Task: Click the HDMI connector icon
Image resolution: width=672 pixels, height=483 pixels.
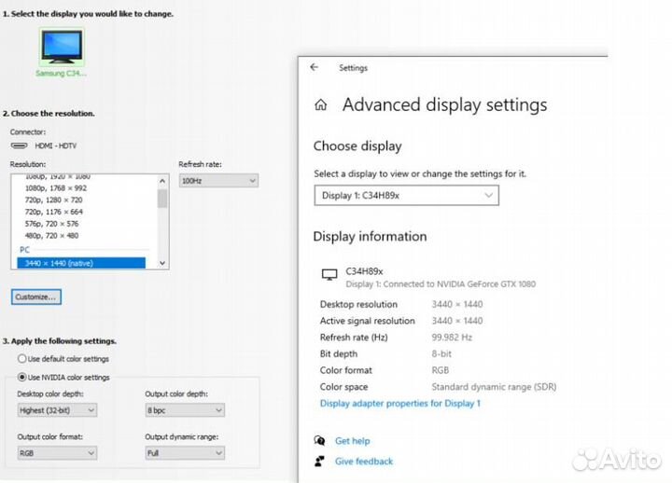Action: tap(19, 145)
